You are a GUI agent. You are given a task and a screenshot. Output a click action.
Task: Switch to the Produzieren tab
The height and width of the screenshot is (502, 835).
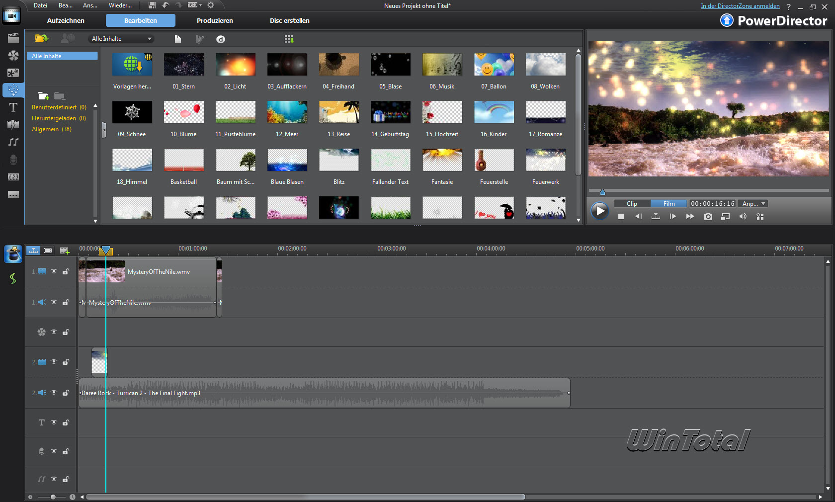tap(215, 21)
